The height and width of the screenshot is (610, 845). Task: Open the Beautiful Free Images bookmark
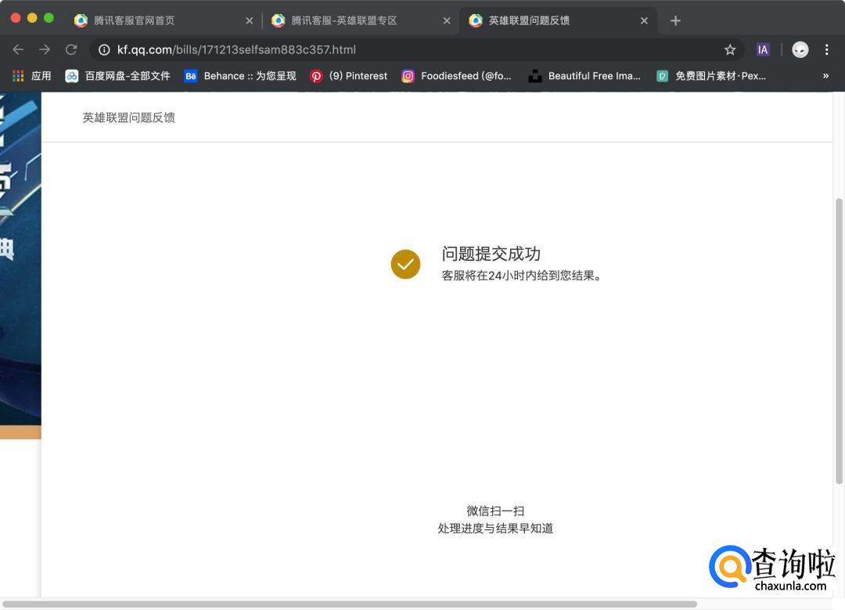[x=584, y=76]
